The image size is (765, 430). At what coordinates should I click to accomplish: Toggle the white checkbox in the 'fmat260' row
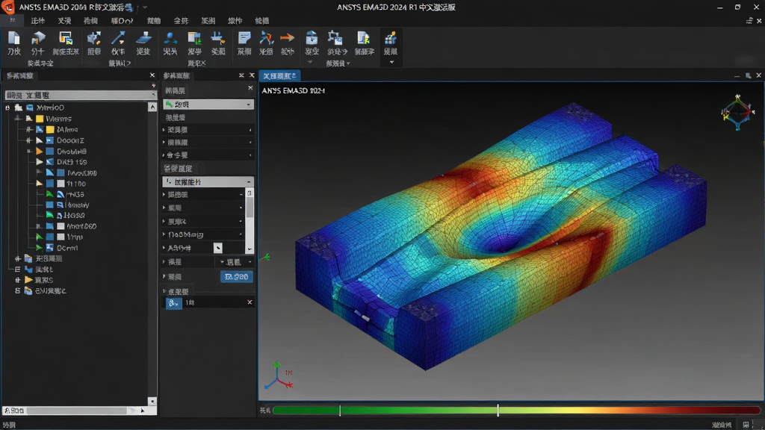click(61, 226)
